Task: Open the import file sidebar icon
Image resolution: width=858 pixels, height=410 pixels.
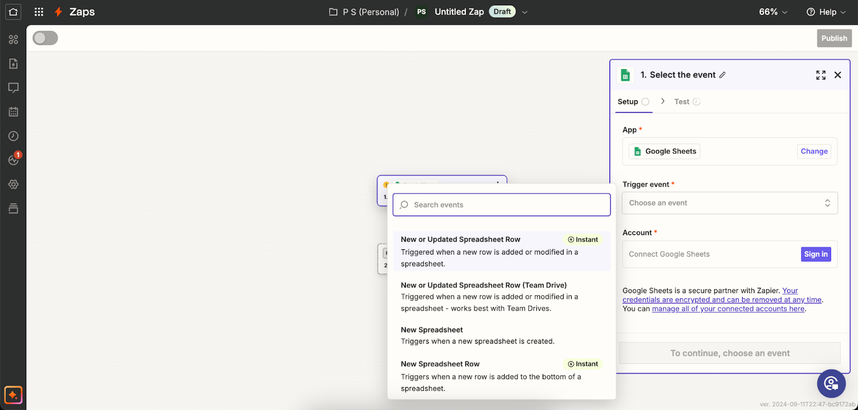Action: pos(13,64)
